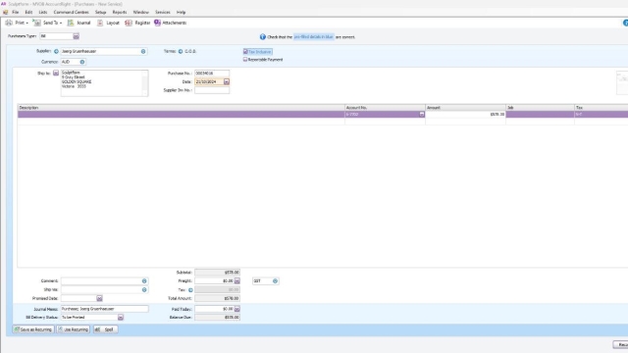The width and height of the screenshot is (628, 353).
Task: Toggle the Reportable Payment checkbox
Action: coord(245,59)
